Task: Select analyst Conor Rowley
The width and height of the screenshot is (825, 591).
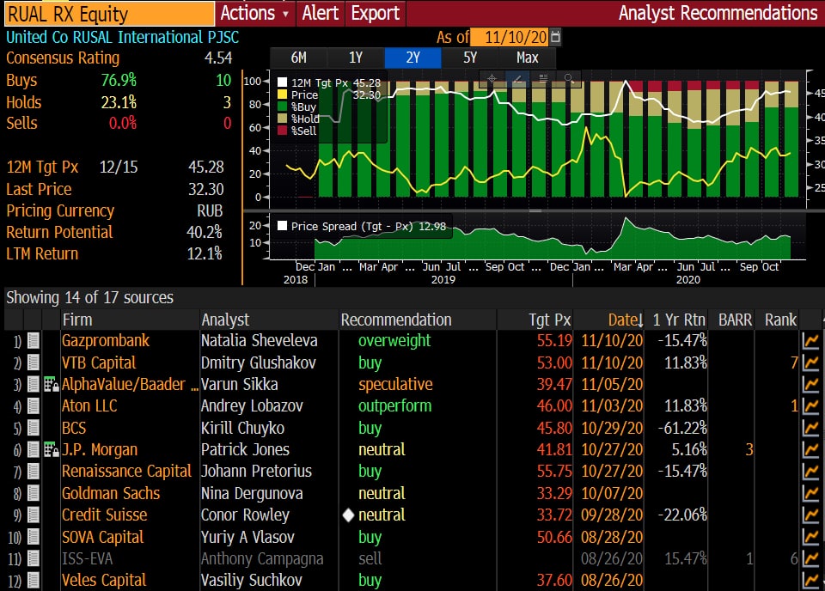Action: coord(245,515)
